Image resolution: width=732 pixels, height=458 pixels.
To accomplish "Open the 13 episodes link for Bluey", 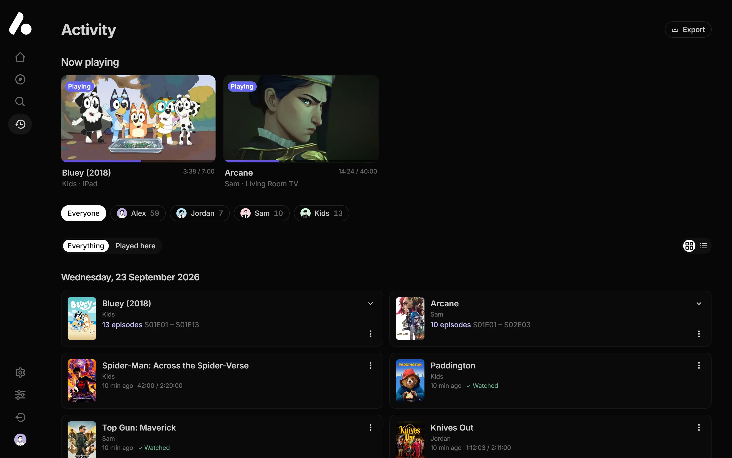I will point(122,325).
